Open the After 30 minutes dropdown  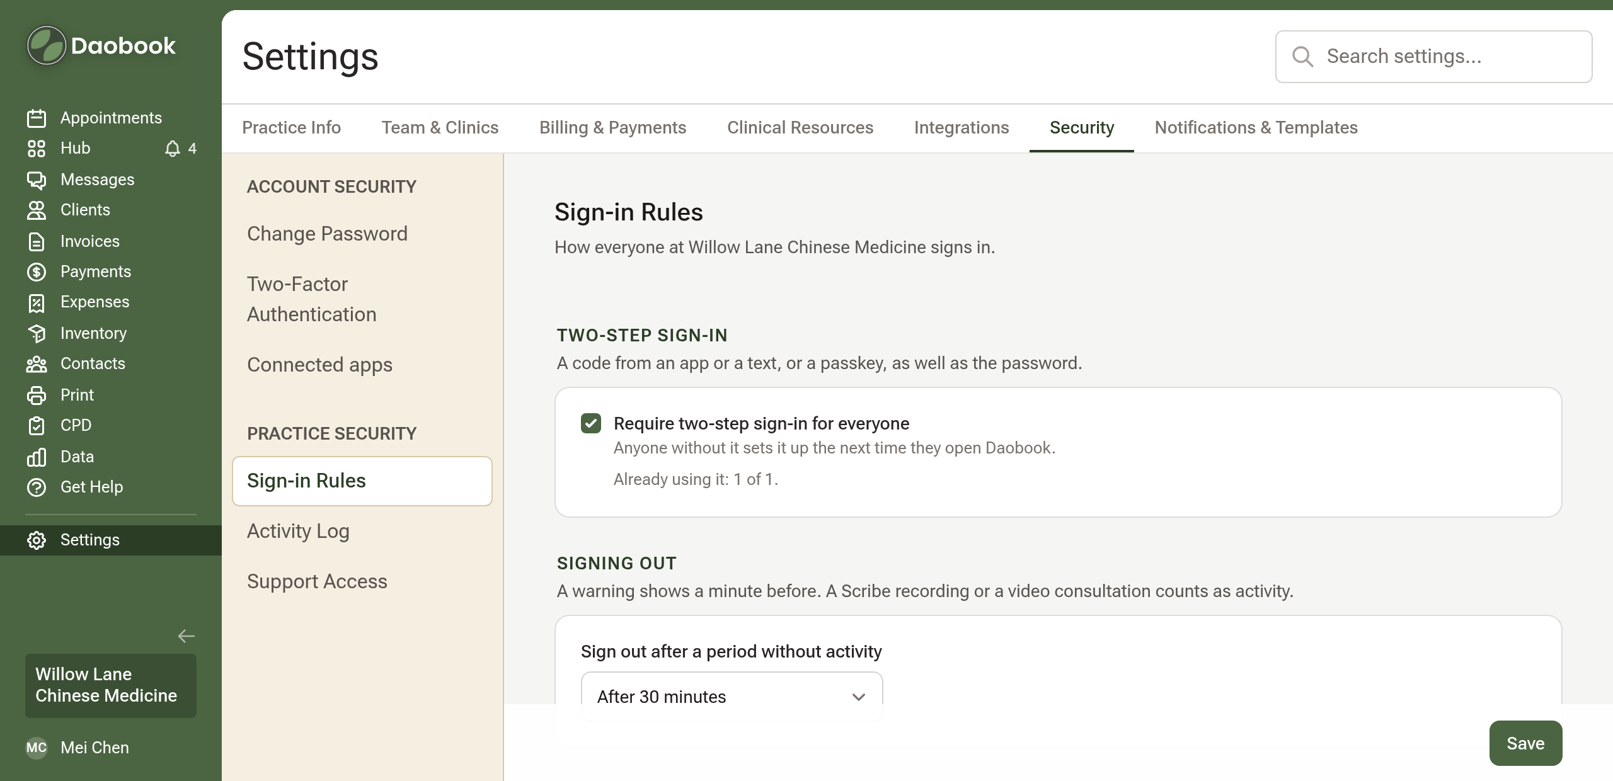click(x=732, y=697)
